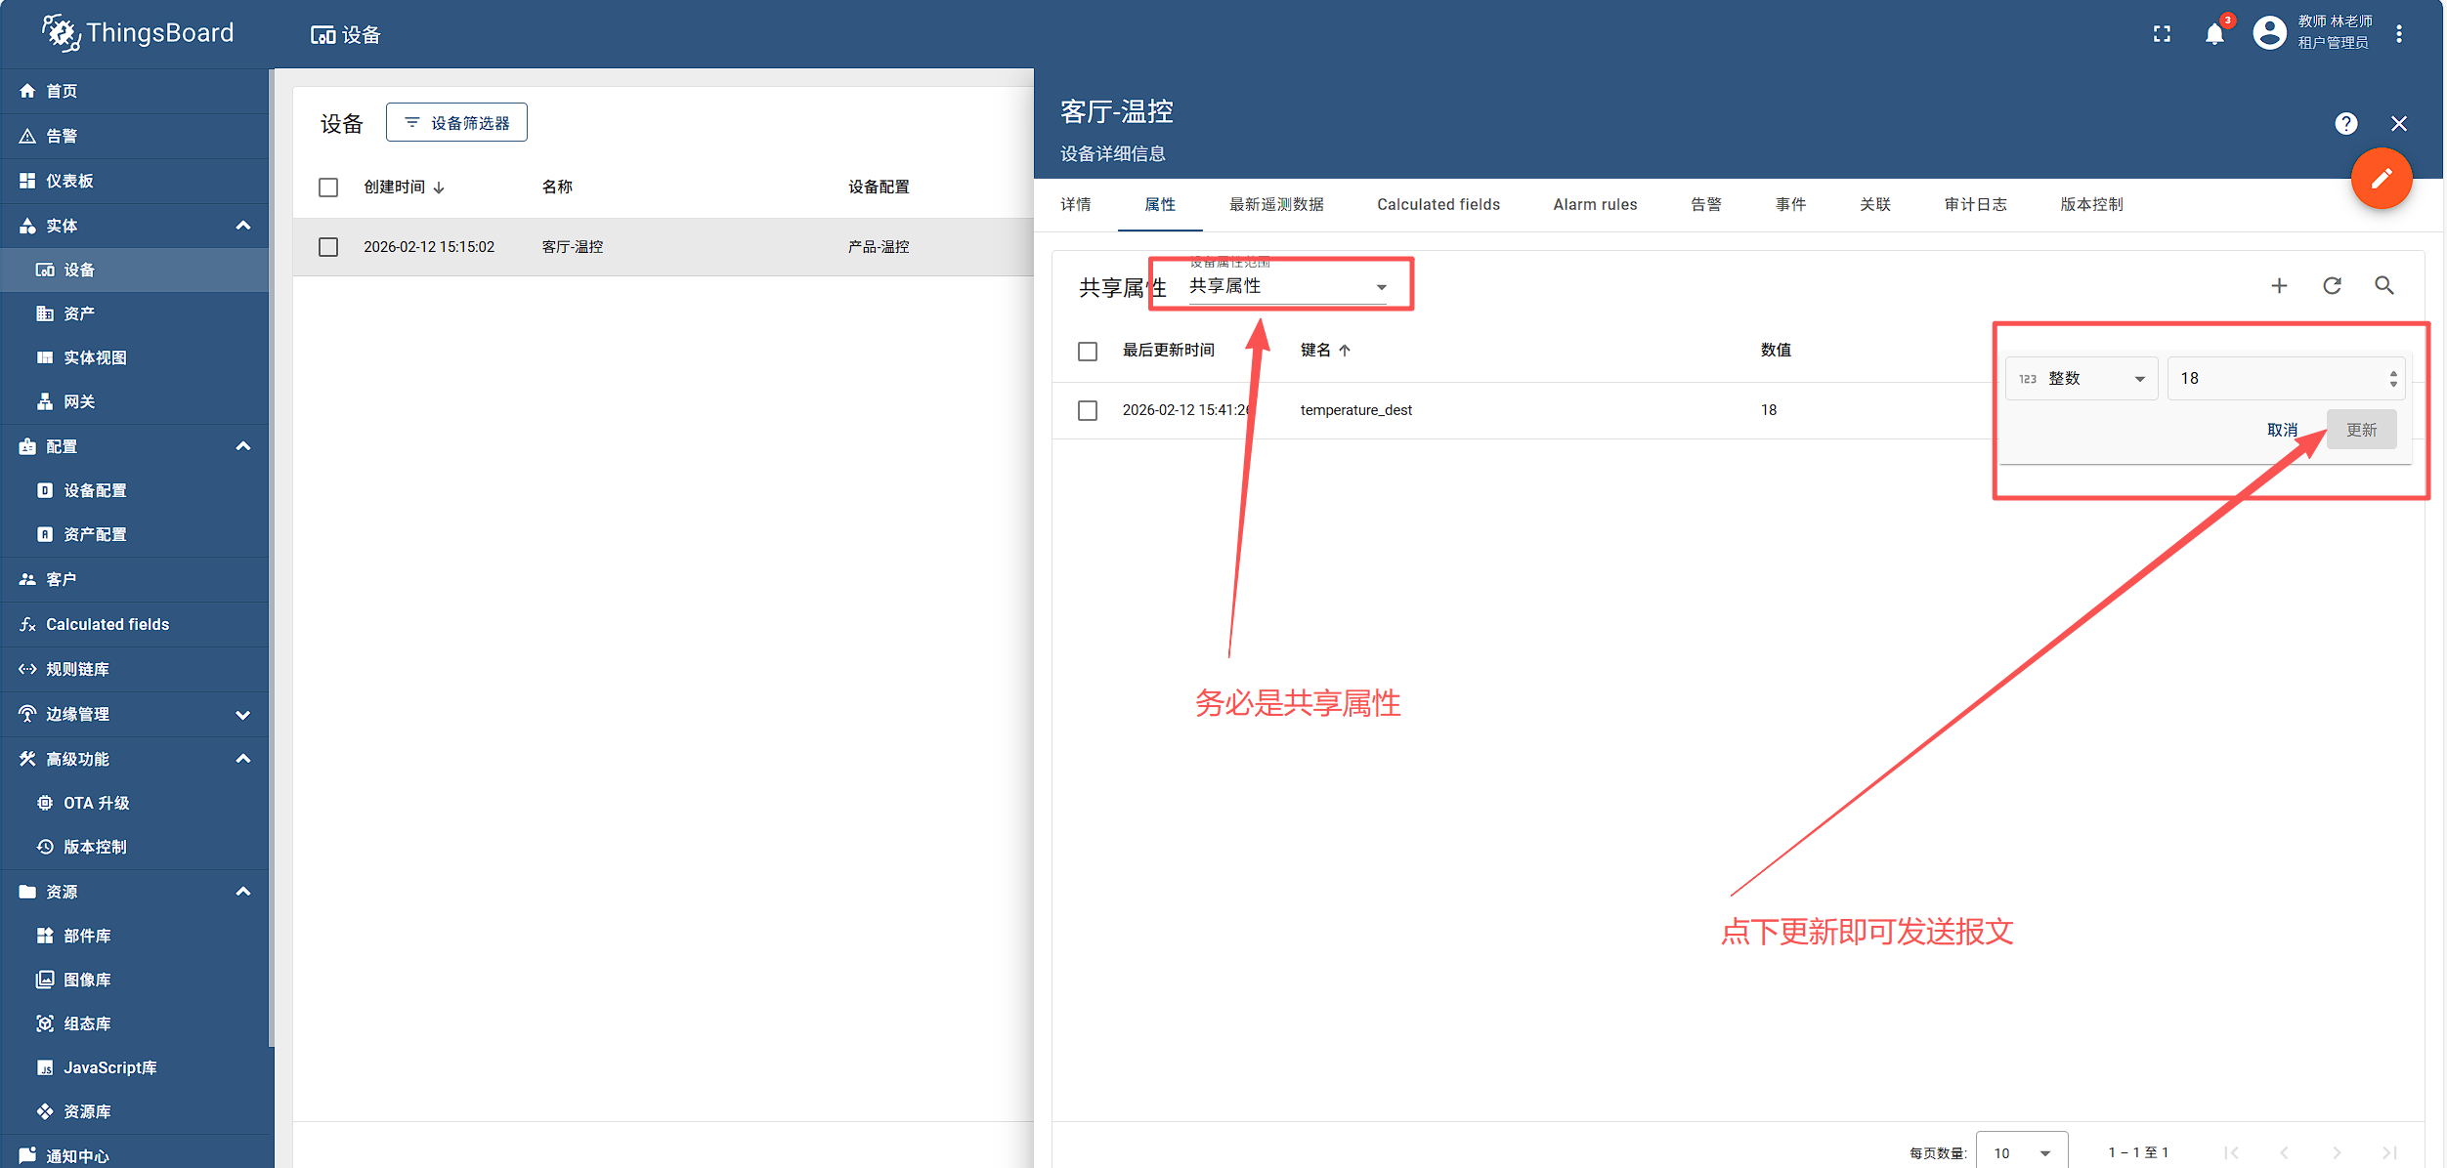Open notifications bell icon

(2214, 34)
